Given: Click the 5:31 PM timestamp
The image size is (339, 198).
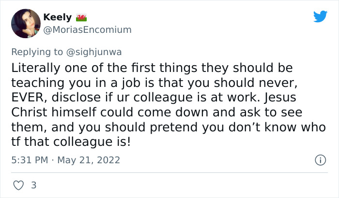Looking at the screenshot, I should click(x=29, y=159).
